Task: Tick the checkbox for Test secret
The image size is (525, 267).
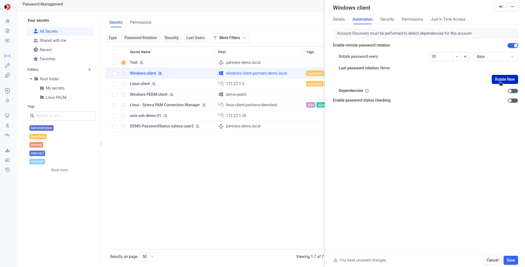Action: coord(115,63)
